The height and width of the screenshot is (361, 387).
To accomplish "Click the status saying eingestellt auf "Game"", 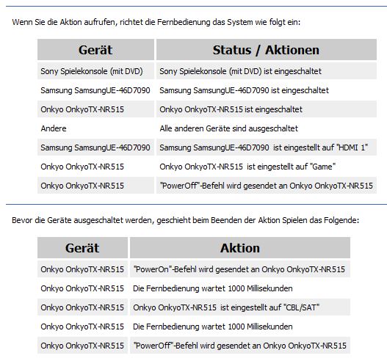I will pos(267,167).
